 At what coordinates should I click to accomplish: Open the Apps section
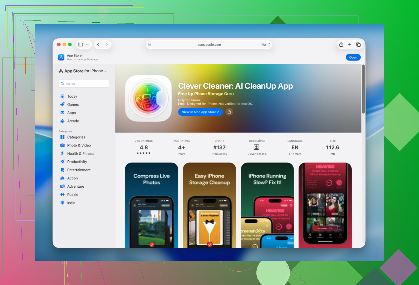point(71,113)
